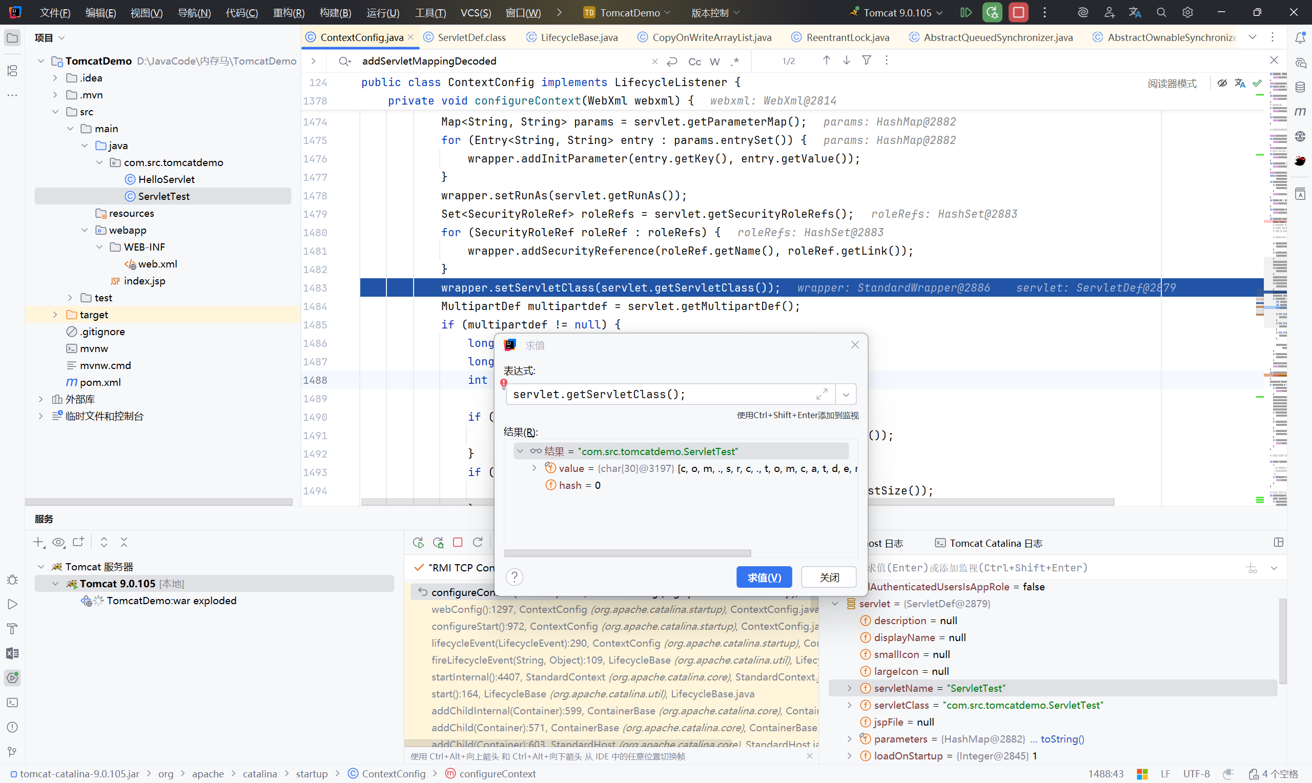Toggle whole words W search option
Screen dimensions: 1312x783
click(x=714, y=61)
